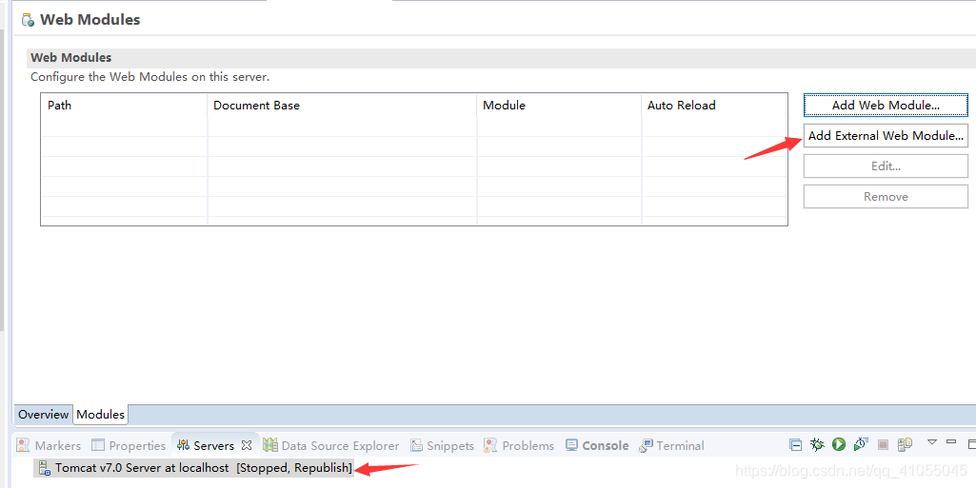Click the Markers tab icon
This screenshot has height=488, width=976.
[24, 445]
